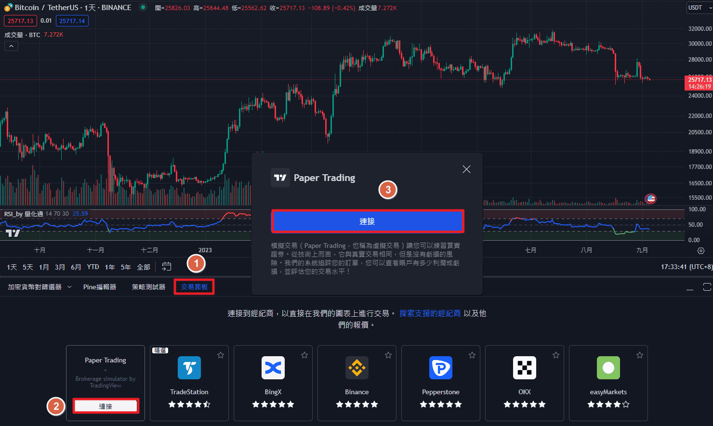
Task: Select the 6月 time range
Action: point(76,267)
